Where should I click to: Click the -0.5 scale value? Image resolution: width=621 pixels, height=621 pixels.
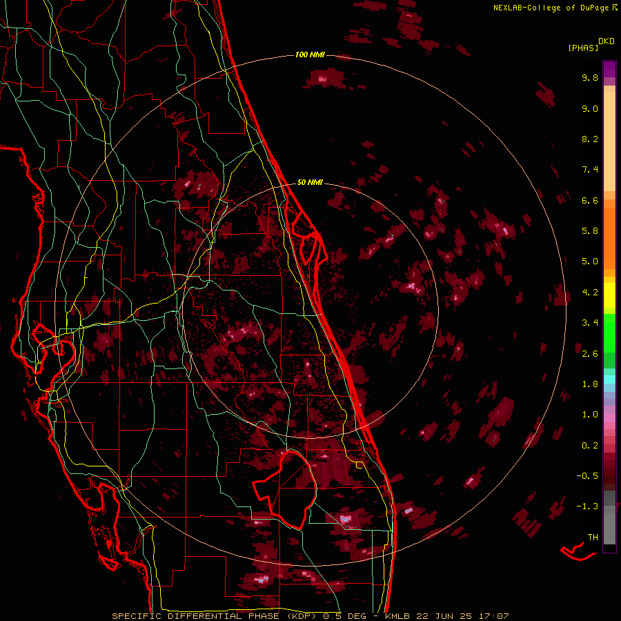coord(587,476)
